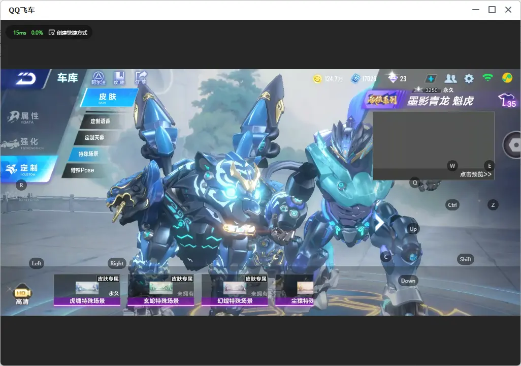Click the 创建快捷方式 shortcut button
521x366 pixels.
pyautogui.click(x=68, y=33)
